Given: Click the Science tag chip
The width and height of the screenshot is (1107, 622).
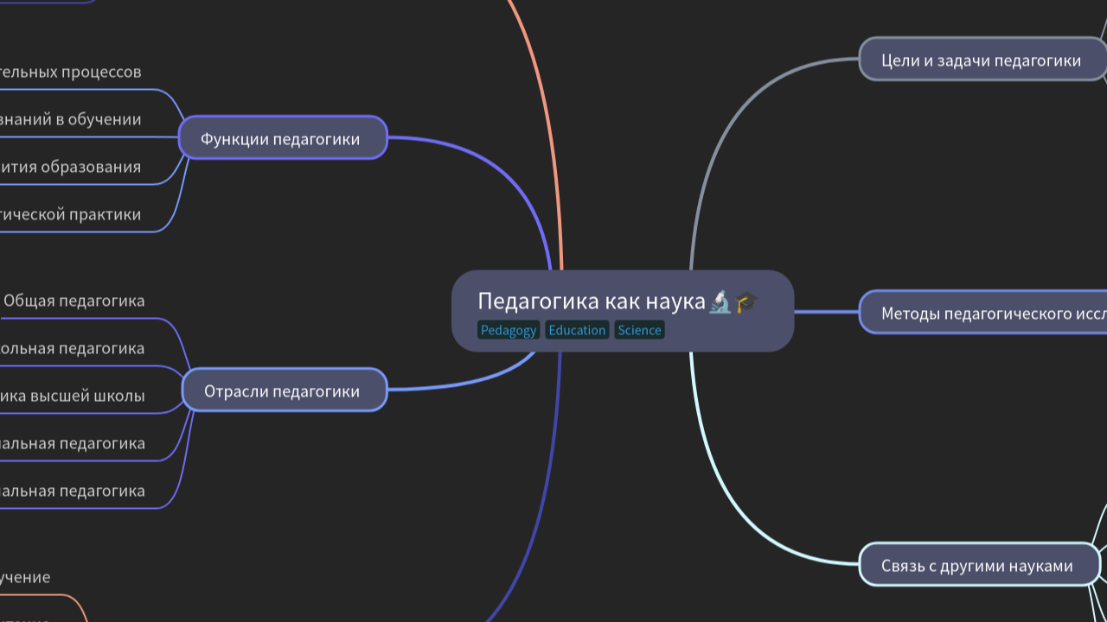Looking at the screenshot, I should coord(639,330).
